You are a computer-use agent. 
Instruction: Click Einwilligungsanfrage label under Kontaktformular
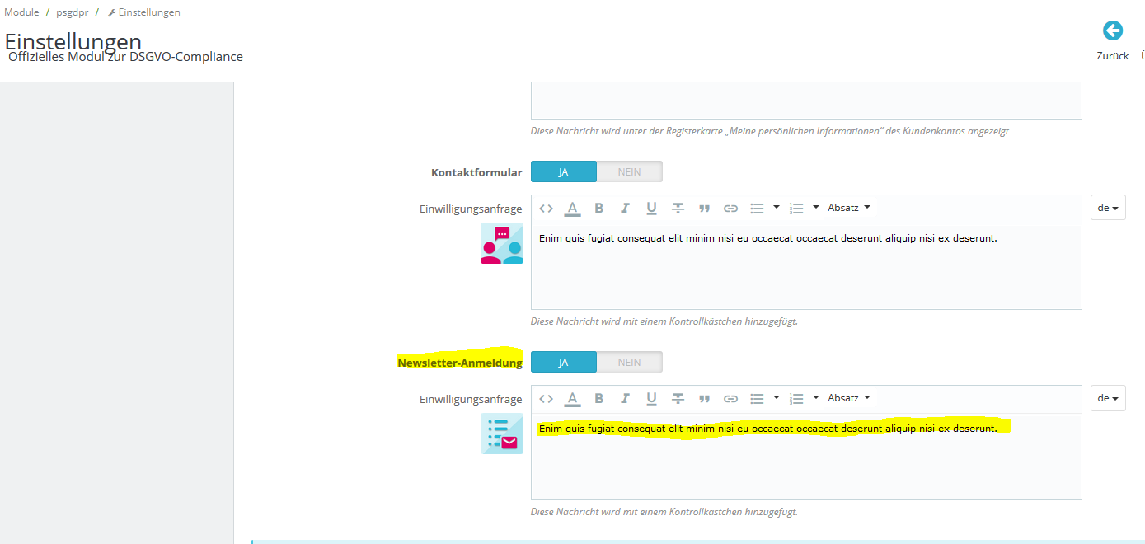coord(471,209)
